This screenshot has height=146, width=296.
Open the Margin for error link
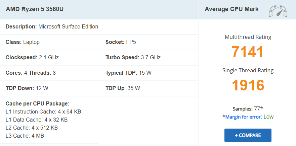point(244,117)
